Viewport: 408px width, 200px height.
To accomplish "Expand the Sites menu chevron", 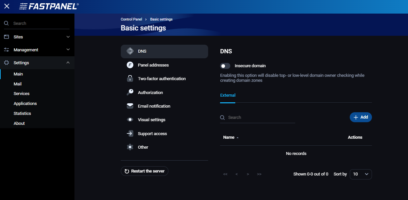I will coord(68,37).
